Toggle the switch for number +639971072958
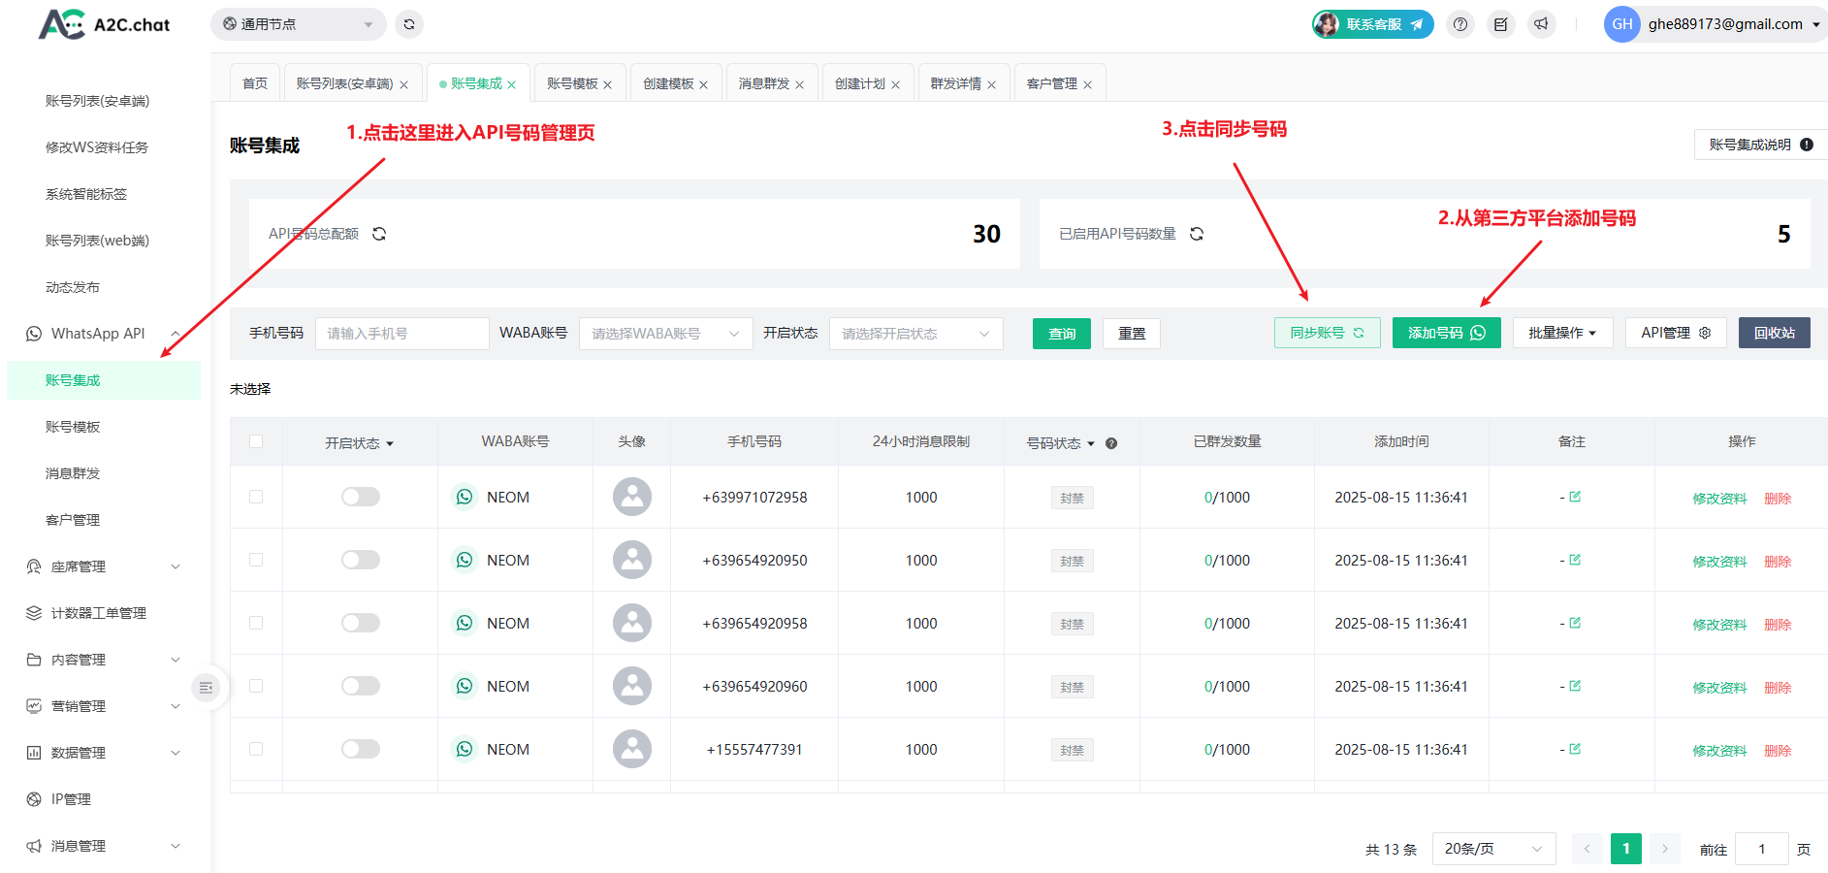The image size is (1828, 873). (x=361, y=497)
